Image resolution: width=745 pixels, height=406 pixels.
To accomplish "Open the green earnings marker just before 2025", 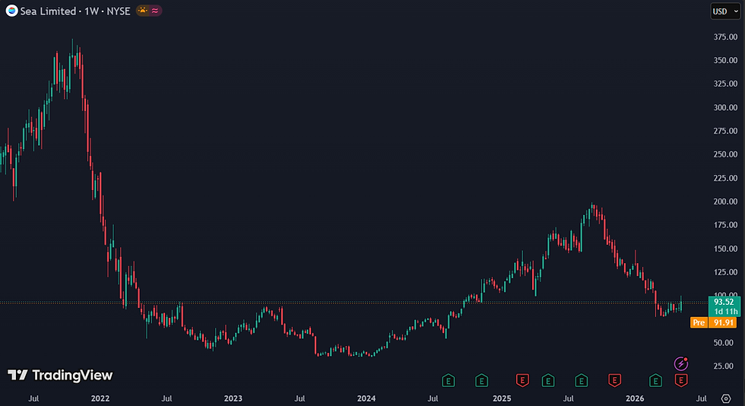I will coord(482,380).
